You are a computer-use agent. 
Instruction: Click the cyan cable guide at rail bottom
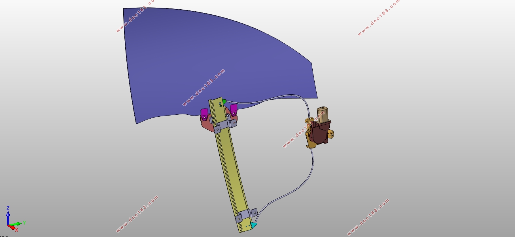point(253,225)
